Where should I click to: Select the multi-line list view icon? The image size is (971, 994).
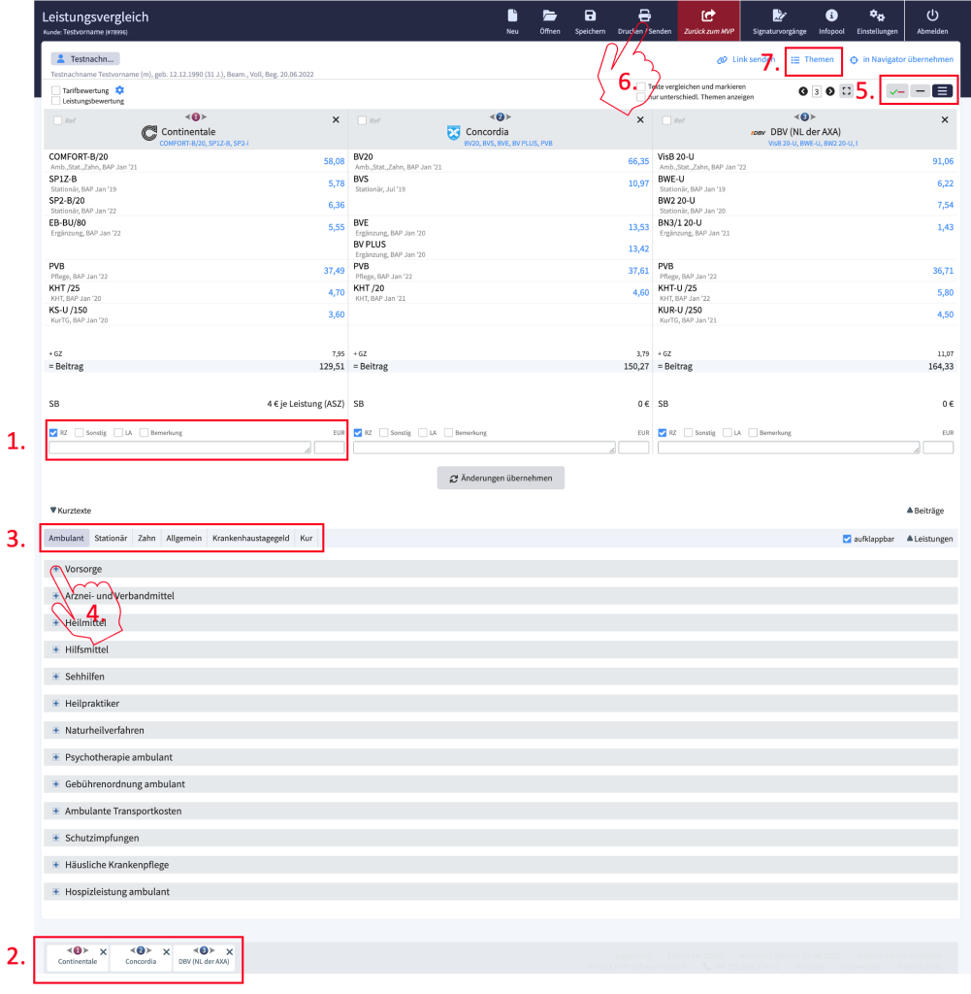coord(943,91)
